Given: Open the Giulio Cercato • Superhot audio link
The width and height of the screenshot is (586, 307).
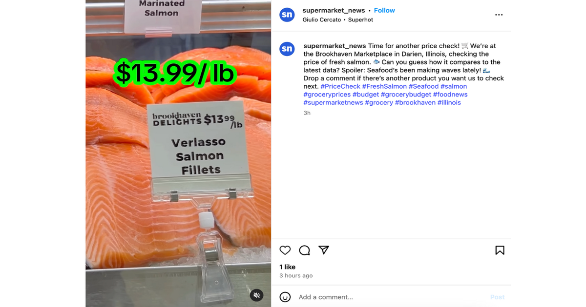Looking at the screenshot, I should tap(337, 20).
